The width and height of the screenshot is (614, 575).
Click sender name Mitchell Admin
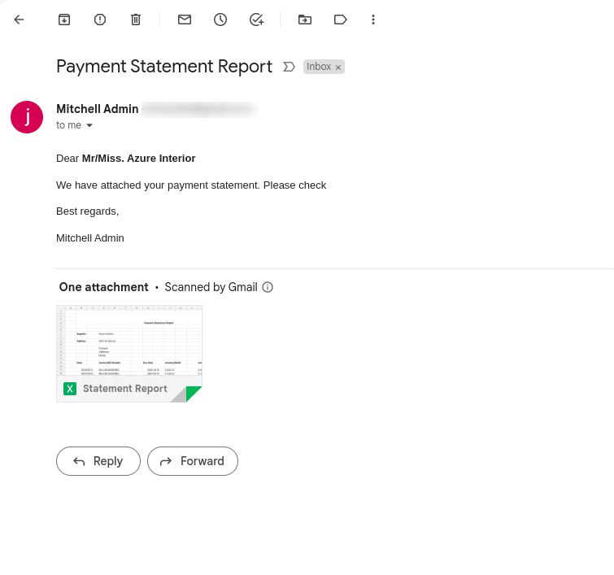point(98,109)
